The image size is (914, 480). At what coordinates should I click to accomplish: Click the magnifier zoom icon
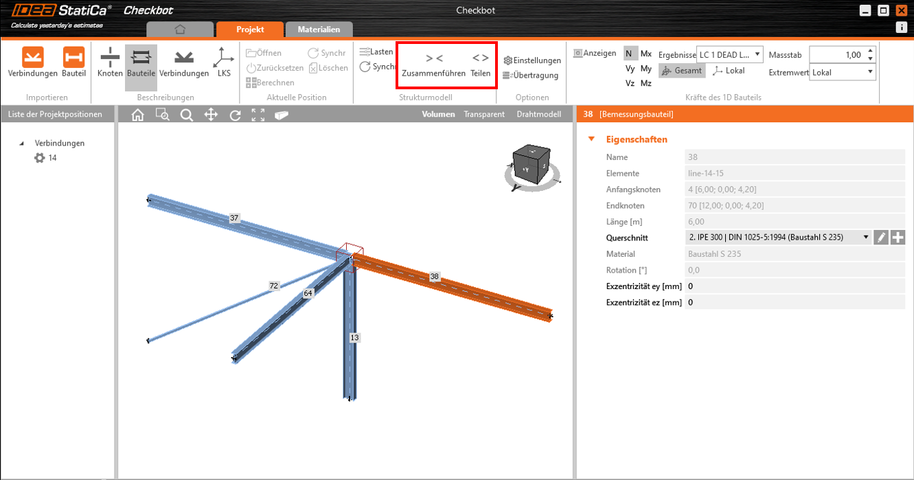click(187, 115)
